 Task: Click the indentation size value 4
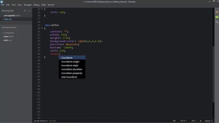click(x=212, y=121)
